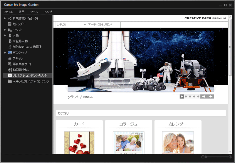Image resolution: width=235 pixels, height=163 pixels.
Task: Open the 表示 menu
Action: [x=21, y=12]
